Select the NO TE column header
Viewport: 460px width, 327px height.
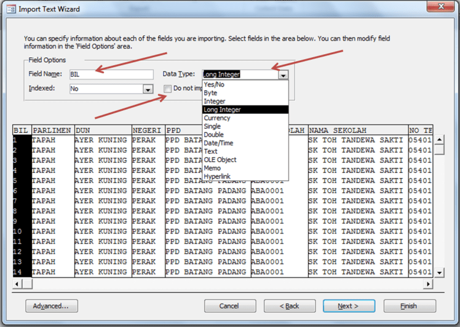[421, 130]
